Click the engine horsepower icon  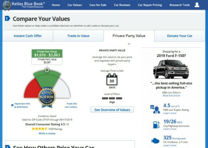click(x=155, y=141)
